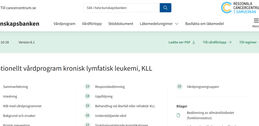Click chapter number badge 16

[x=88, y=115]
